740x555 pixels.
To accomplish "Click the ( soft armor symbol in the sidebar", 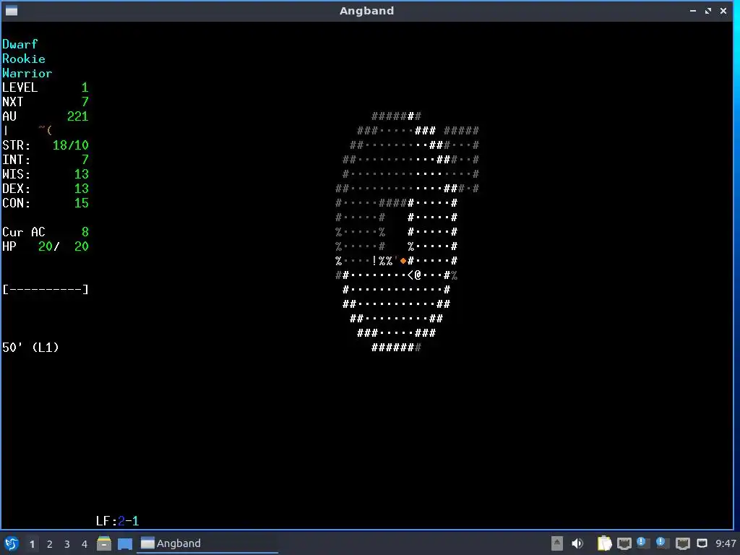I will pos(49,130).
